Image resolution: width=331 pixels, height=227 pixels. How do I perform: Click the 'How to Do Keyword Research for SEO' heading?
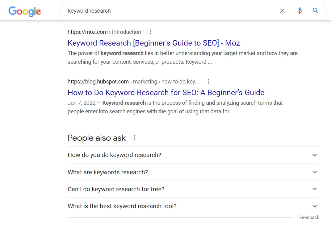(x=166, y=92)
